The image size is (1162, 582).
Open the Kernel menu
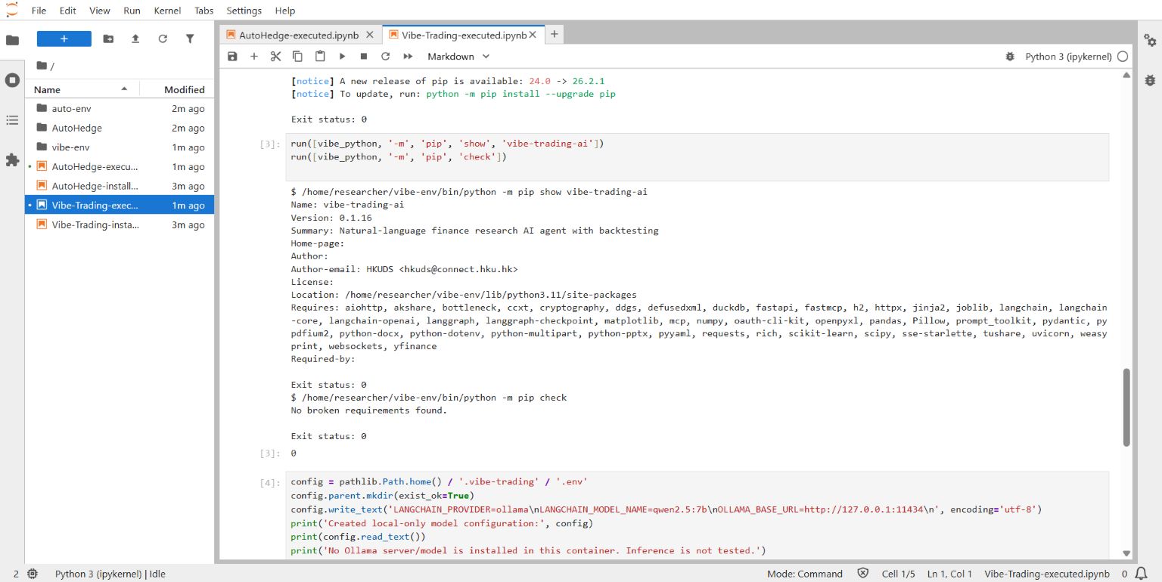[x=167, y=11]
